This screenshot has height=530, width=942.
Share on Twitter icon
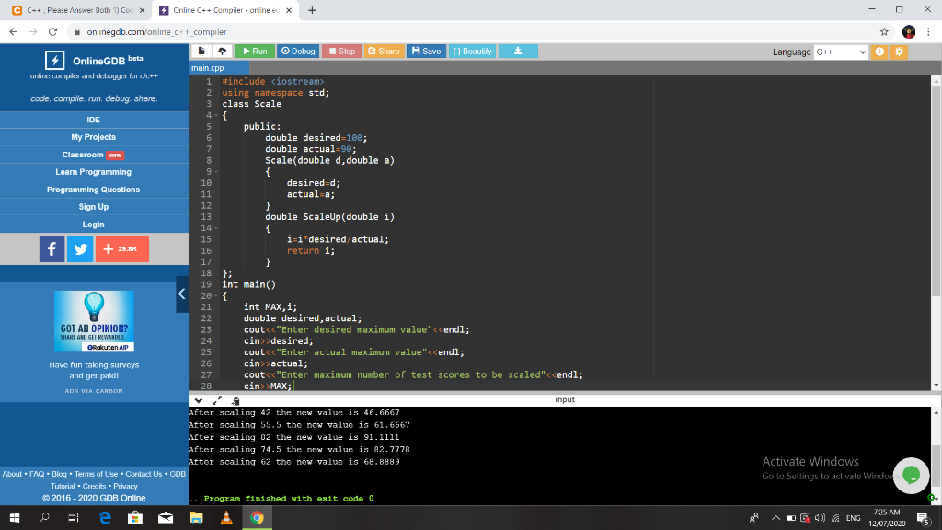pyautogui.click(x=80, y=248)
